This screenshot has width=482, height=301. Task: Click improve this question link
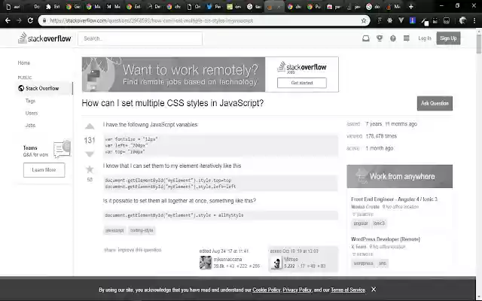(139, 250)
